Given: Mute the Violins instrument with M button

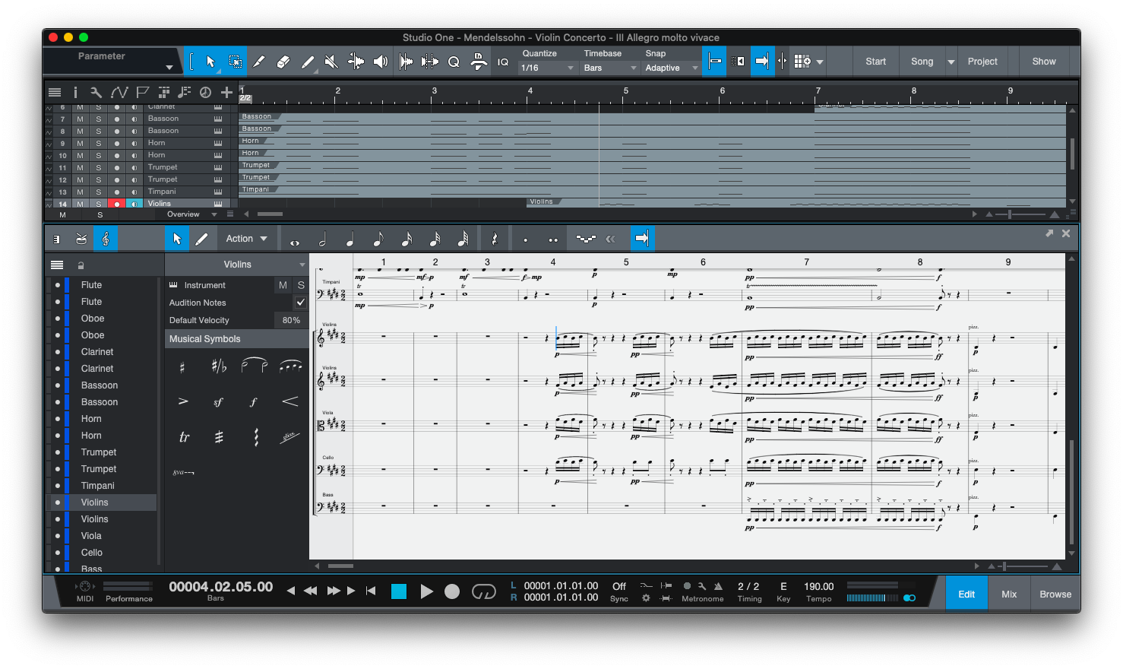Looking at the screenshot, I should [x=283, y=285].
